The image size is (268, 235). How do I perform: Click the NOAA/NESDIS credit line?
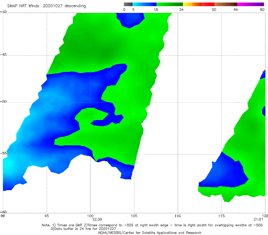pos(150,233)
